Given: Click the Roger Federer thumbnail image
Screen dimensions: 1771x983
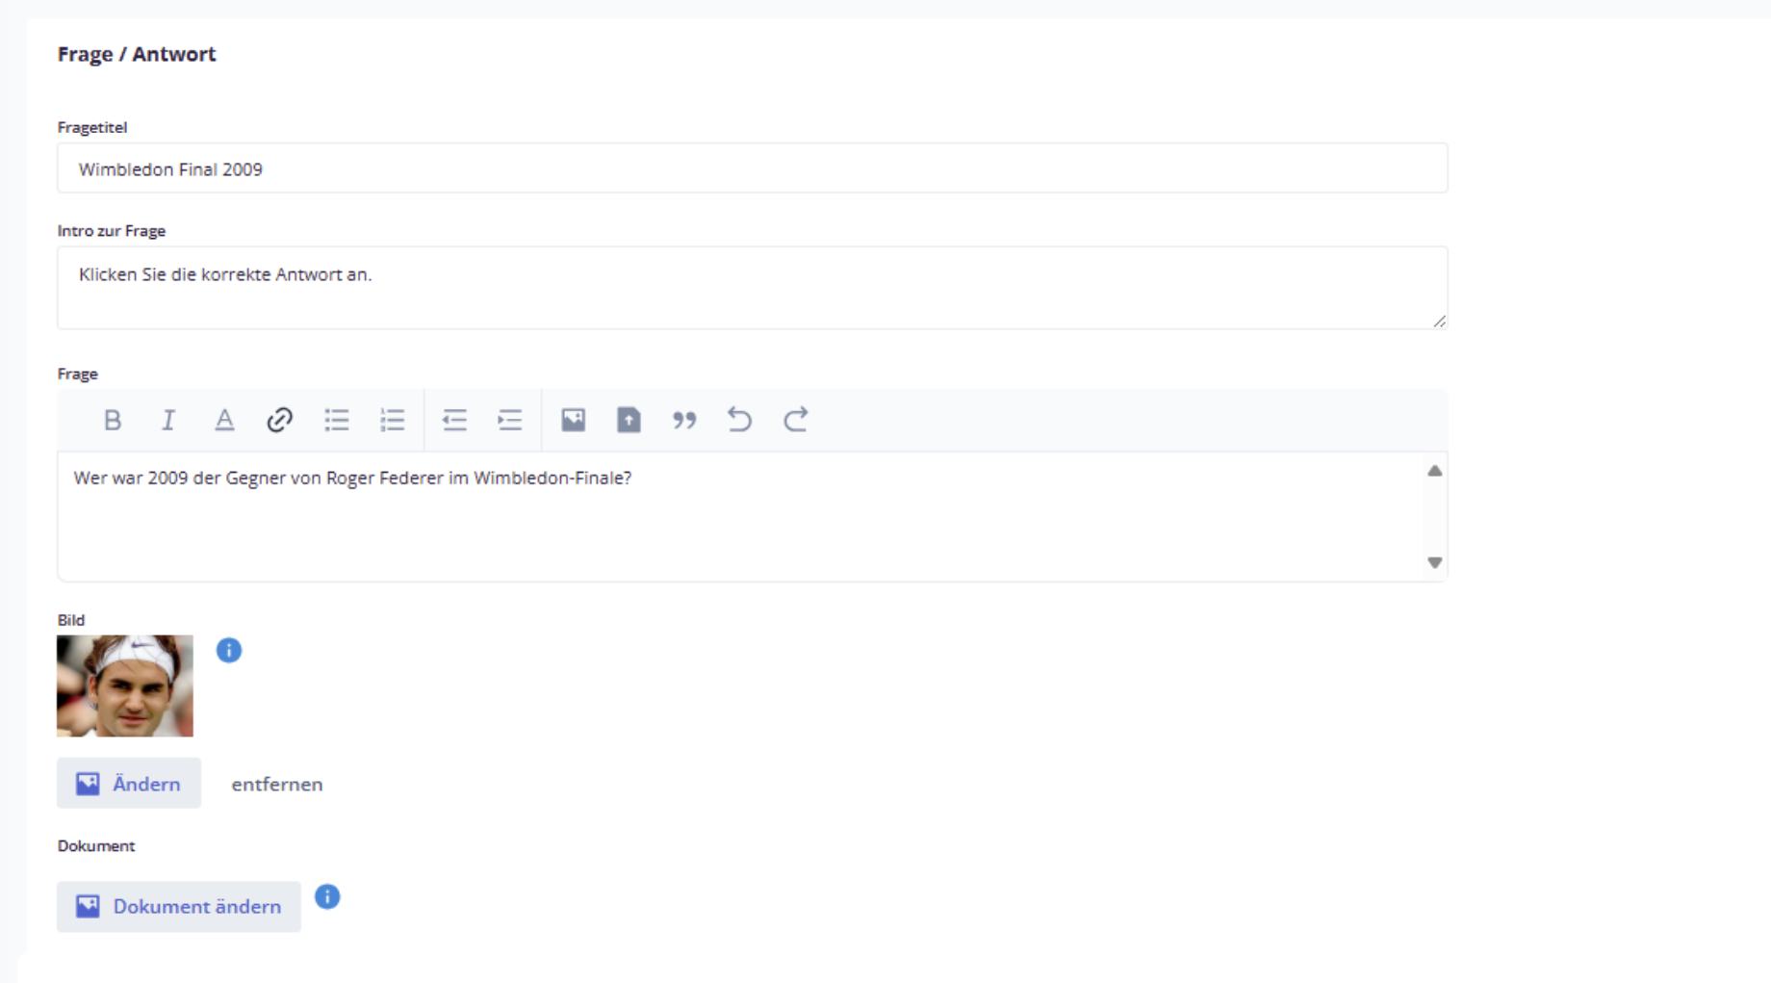Looking at the screenshot, I should pyautogui.click(x=125, y=686).
